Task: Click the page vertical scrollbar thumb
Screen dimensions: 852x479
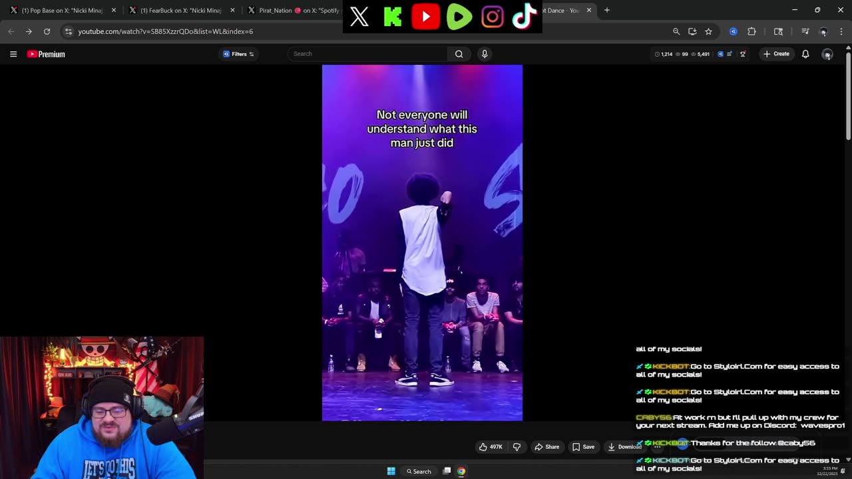Action: click(x=848, y=96)
